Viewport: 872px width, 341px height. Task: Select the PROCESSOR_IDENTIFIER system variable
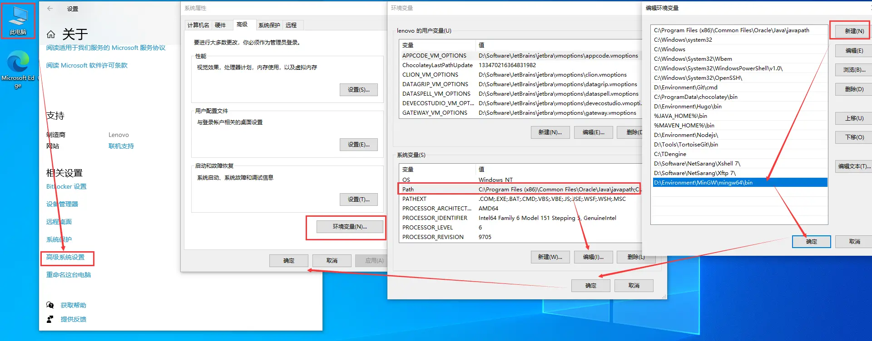[520, 218]
